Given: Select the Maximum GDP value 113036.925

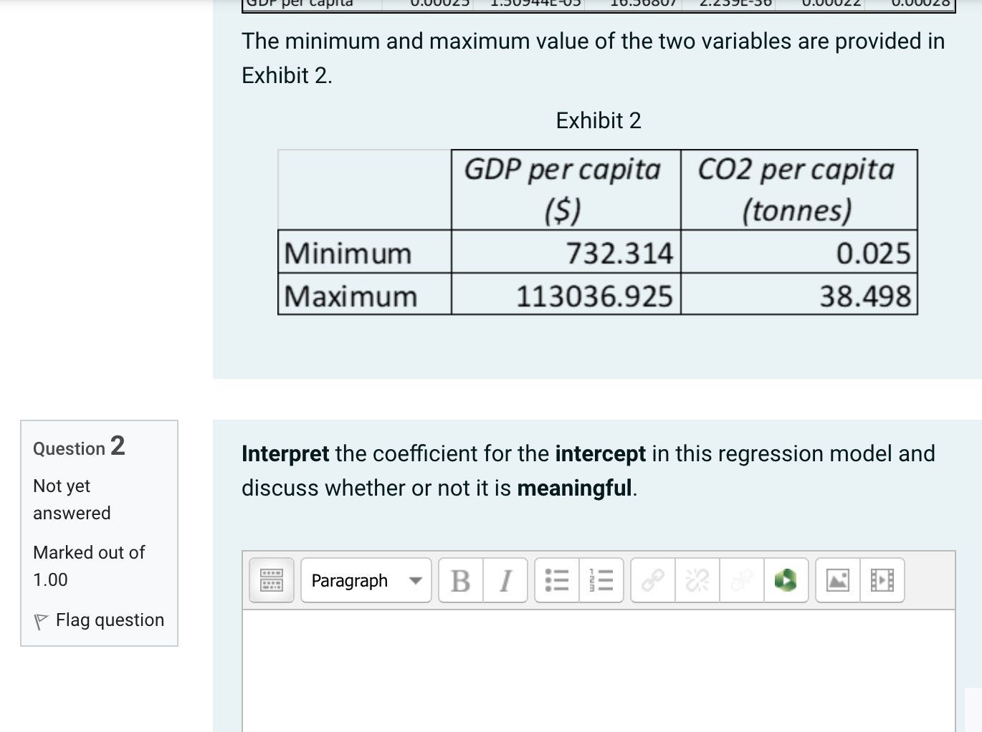Looking at the screenshot, I should [x=594, y=297].
